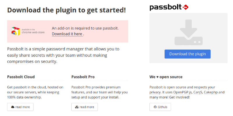The height and width of the screenshot is (116, 233).
Task: Open the Github octocat button
Action: pos(160,107)
